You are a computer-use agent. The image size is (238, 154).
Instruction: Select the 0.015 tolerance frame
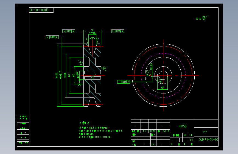[124, 82]
